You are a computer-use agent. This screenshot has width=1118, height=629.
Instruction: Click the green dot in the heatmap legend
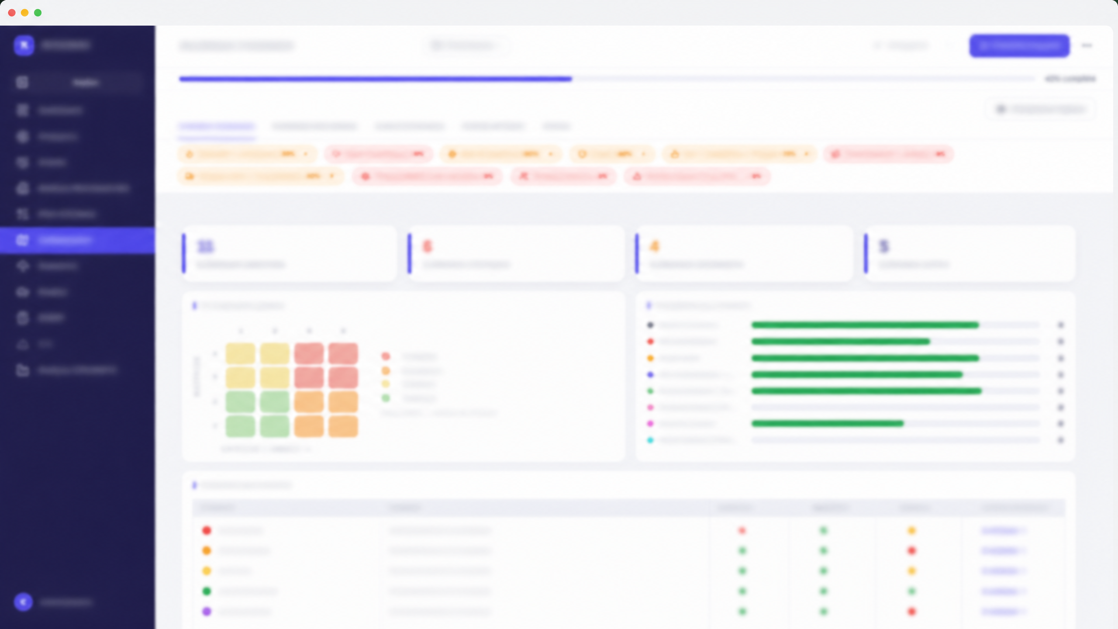(x=386, y=398)
